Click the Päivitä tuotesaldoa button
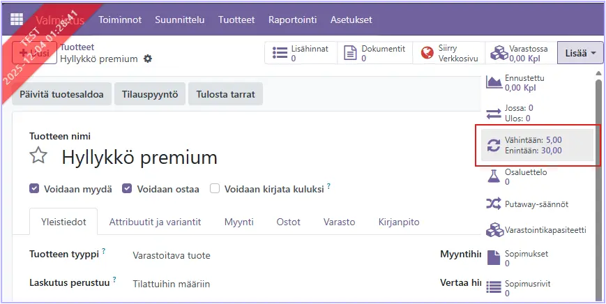The height and width of the screenshot is (304, 606). (61, 94)
